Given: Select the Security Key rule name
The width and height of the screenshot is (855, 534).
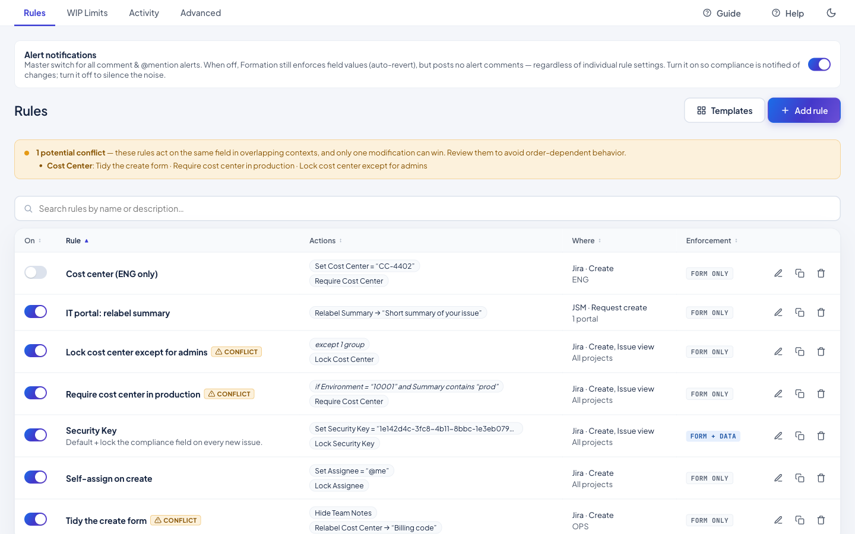Looking at the screenshot, I should coord(91,431).
